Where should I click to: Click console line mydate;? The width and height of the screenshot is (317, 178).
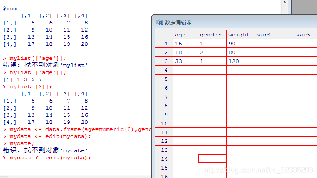18,144
